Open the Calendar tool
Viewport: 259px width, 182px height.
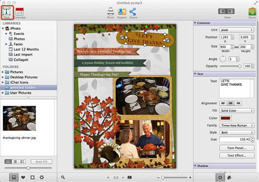19,12
